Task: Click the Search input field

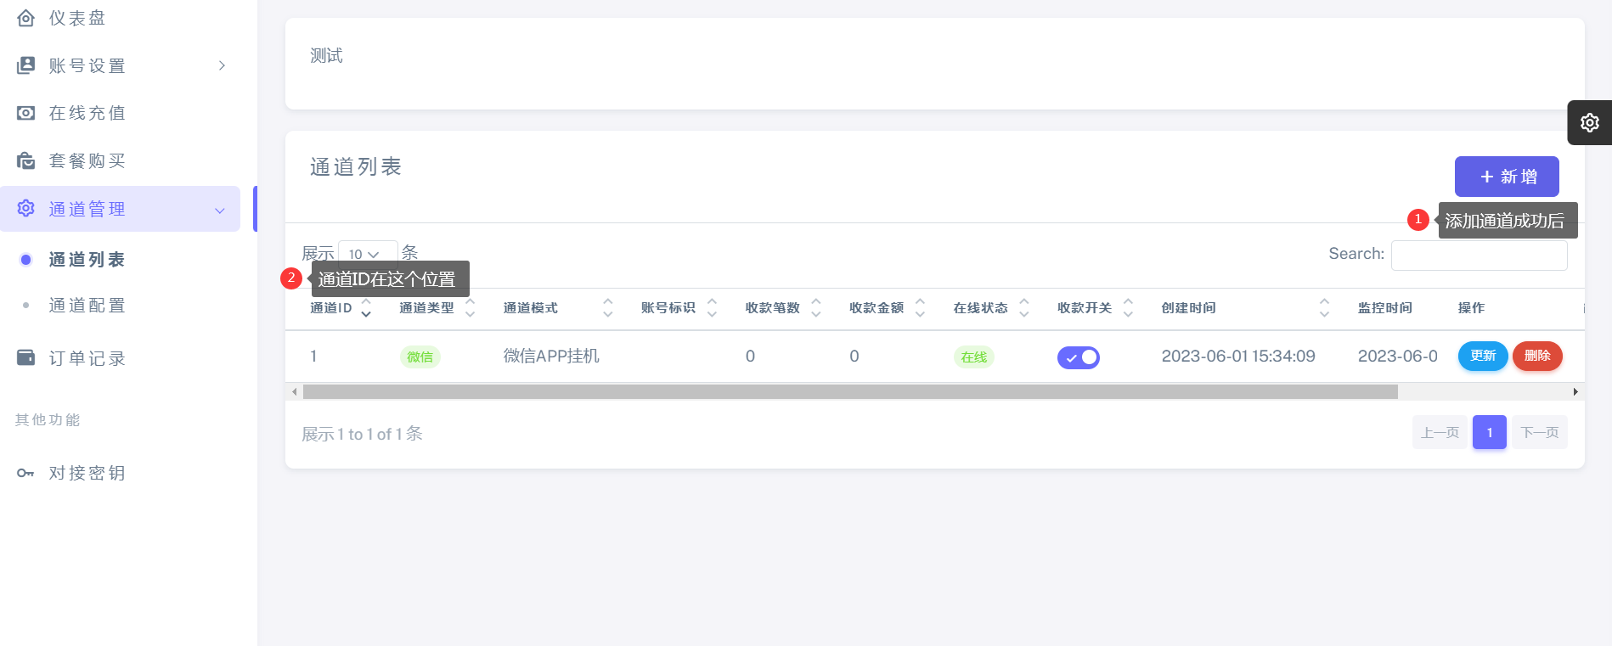Action: 1479,255
